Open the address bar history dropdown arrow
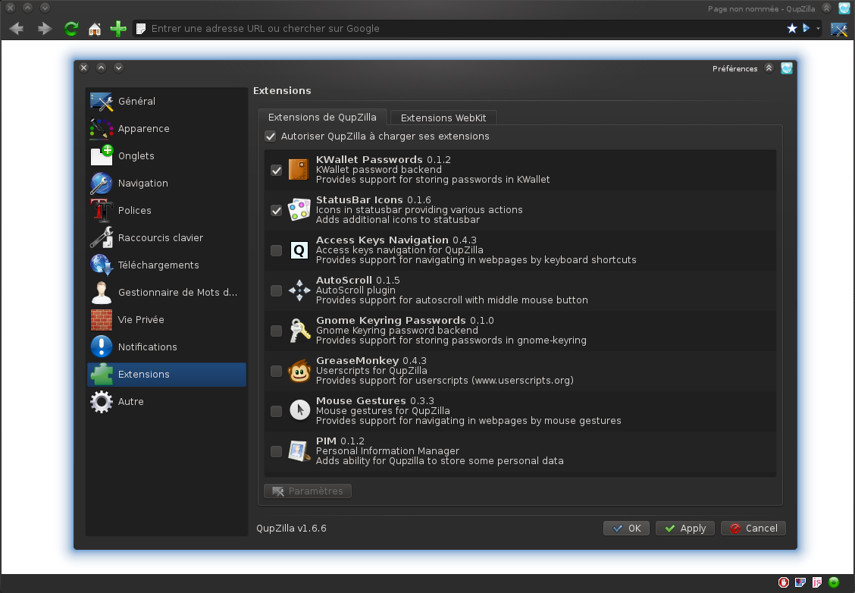Image resolution: width=855 pixels, height=593 pixels. [818, 28]
